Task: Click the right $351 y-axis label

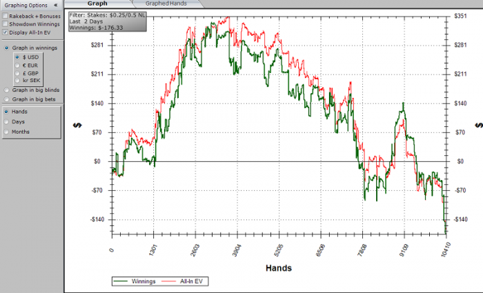Action: (x=460, y=16)
